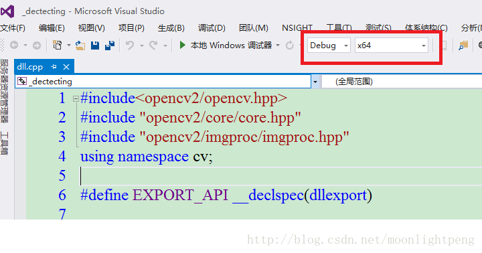Open the dropdown next to navigate backward
Viewport: 482px width, 253px height.
[25, 46]
